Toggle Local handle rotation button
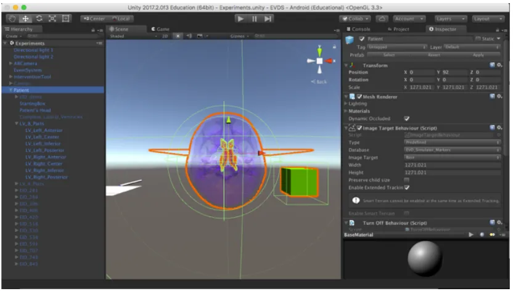This screenshot has width=513, height=291. tap(121, 18)
